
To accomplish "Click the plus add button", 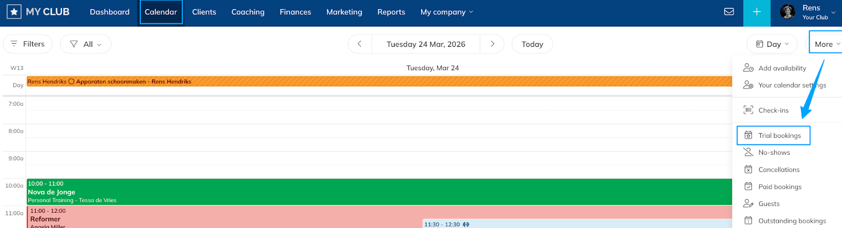I will point(757,12).
